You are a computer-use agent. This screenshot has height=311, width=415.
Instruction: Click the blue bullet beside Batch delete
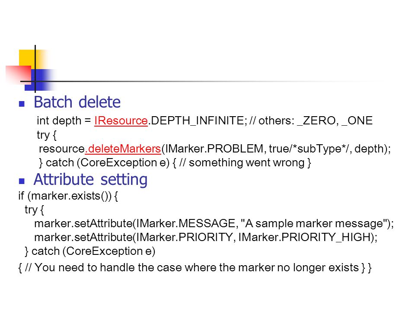coord(22,104)
